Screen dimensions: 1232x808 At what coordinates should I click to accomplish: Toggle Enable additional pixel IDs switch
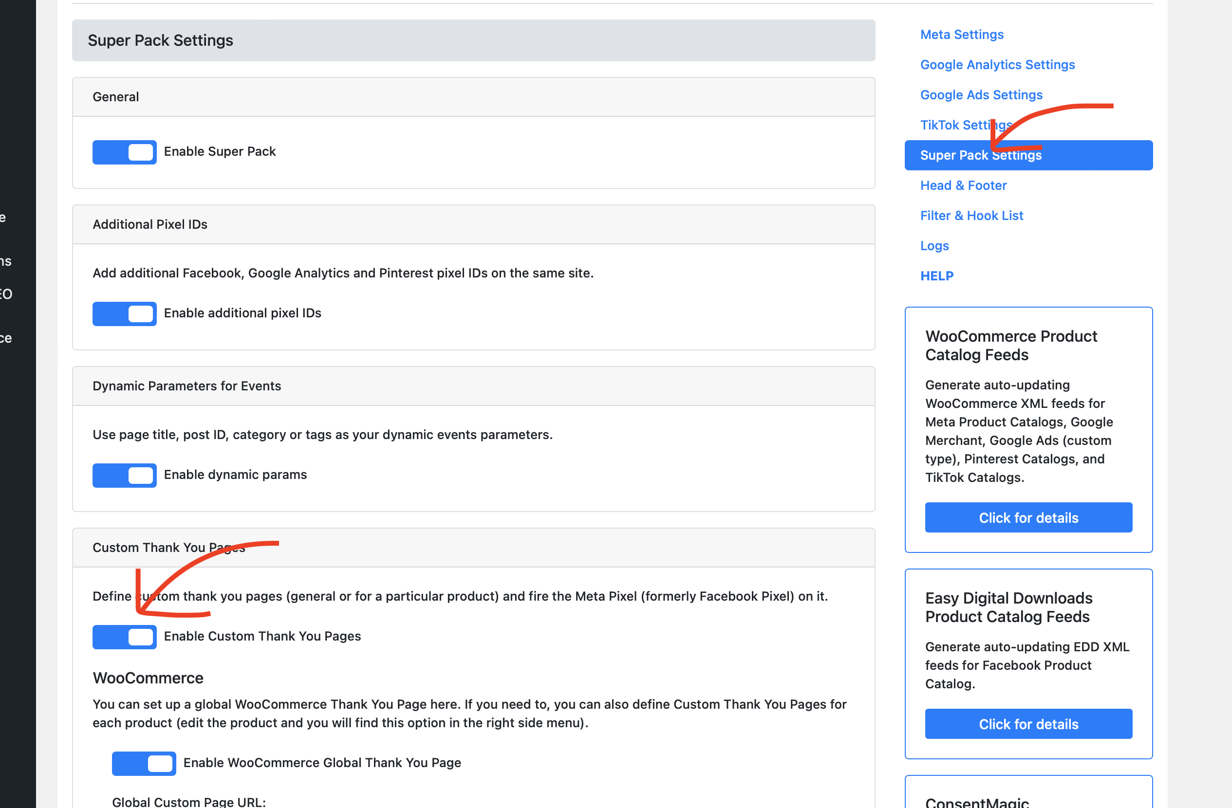pyautogui.click(x=124, y=313)
